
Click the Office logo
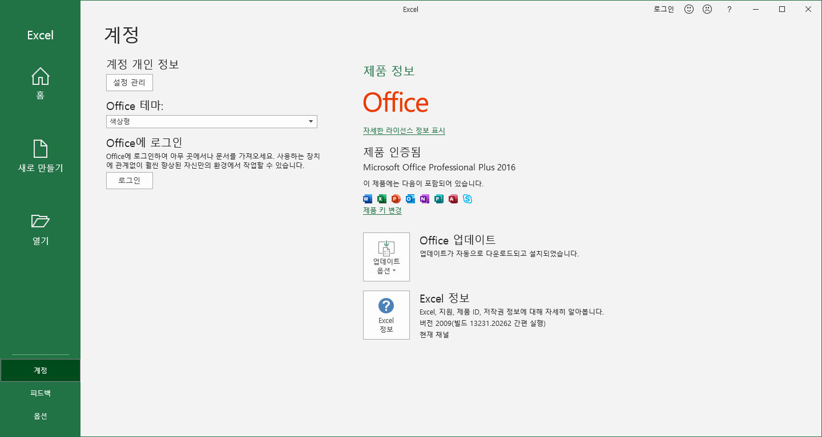(396, 103)
